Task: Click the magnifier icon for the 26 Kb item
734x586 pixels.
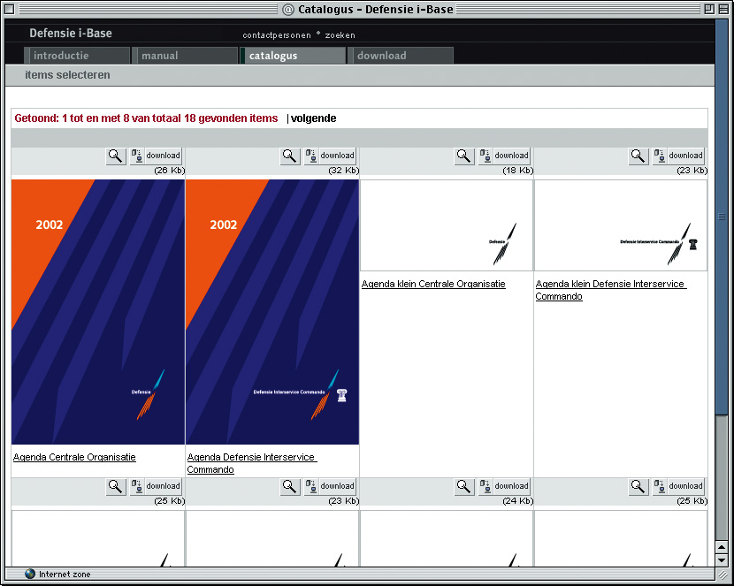Action: pyautogui.click(x=116, y=156)
